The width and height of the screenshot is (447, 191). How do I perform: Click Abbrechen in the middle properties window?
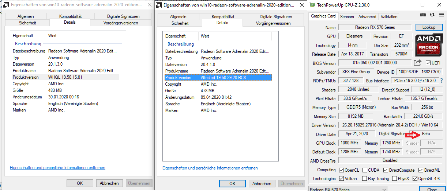point(262,183)
